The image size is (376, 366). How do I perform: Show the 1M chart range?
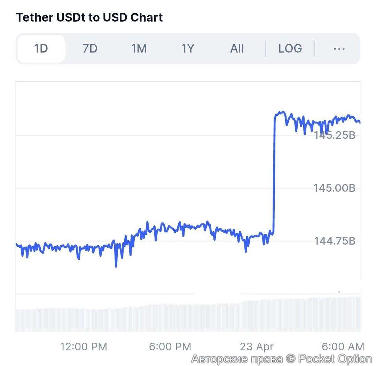tap(139, 49)
